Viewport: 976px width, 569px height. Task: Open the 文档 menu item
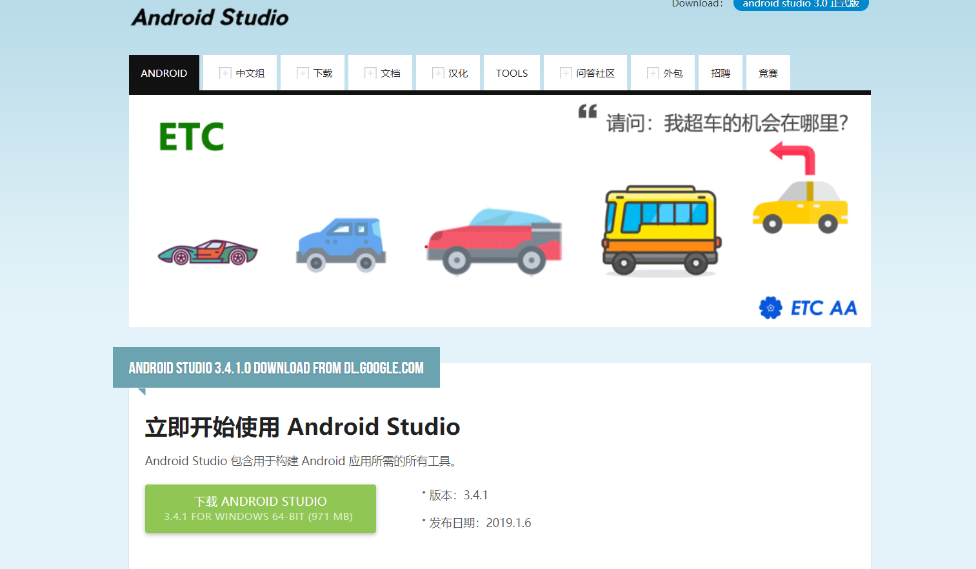(381, 73)
